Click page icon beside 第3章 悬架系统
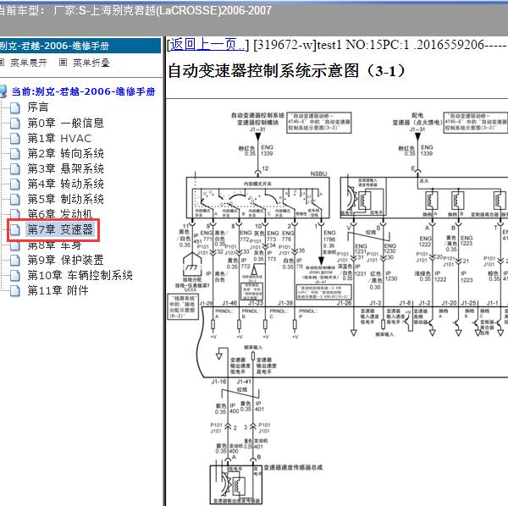The image size is (508, 506). [x=15, y=168]
